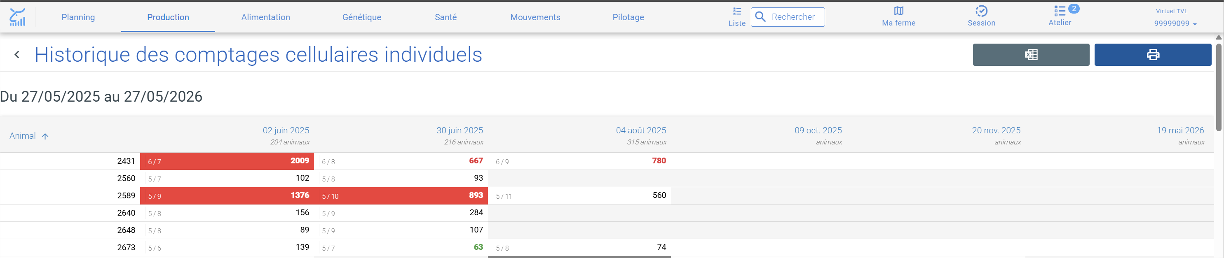This screenshot has height=258, width=1224.
Task: Select animal 2648 row label
Action: click(126, 230)
